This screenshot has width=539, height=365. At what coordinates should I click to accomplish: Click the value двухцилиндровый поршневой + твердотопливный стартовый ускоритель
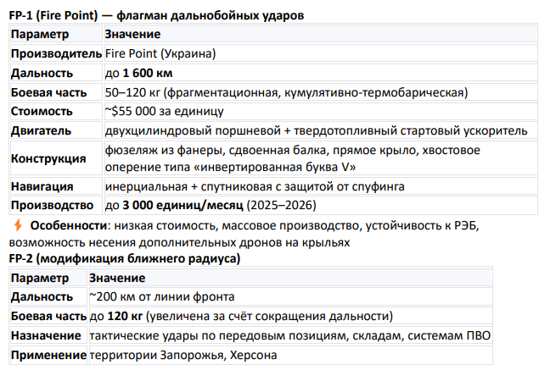click(x=317, y=130)
